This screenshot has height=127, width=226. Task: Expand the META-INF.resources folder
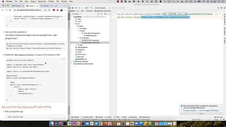pyautogui.click(x=80, y=40)
